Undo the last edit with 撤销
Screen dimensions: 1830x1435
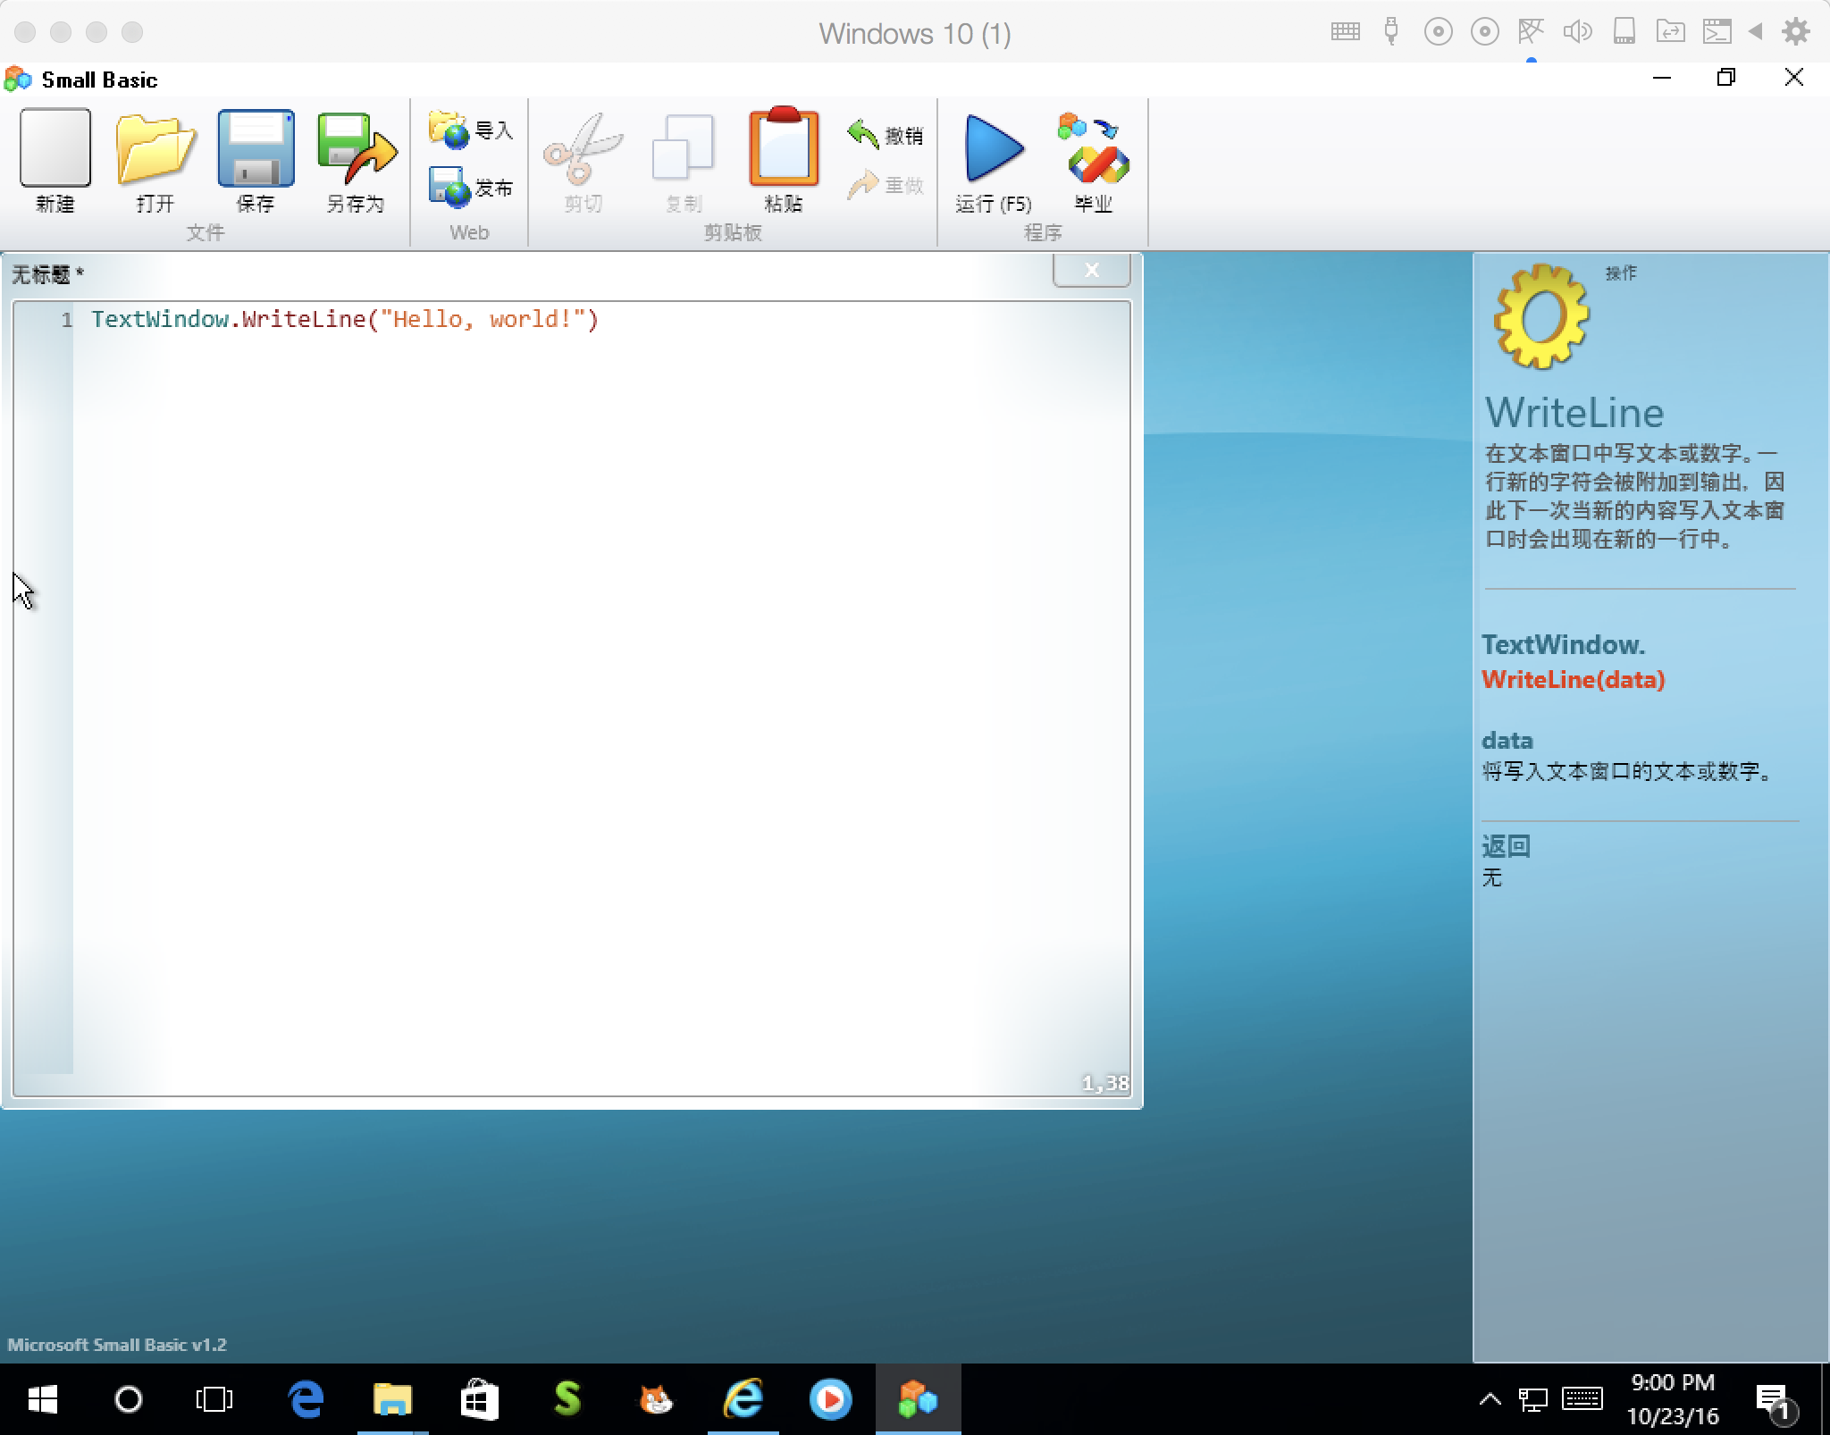pyautogui.click(x=885, y=136)
